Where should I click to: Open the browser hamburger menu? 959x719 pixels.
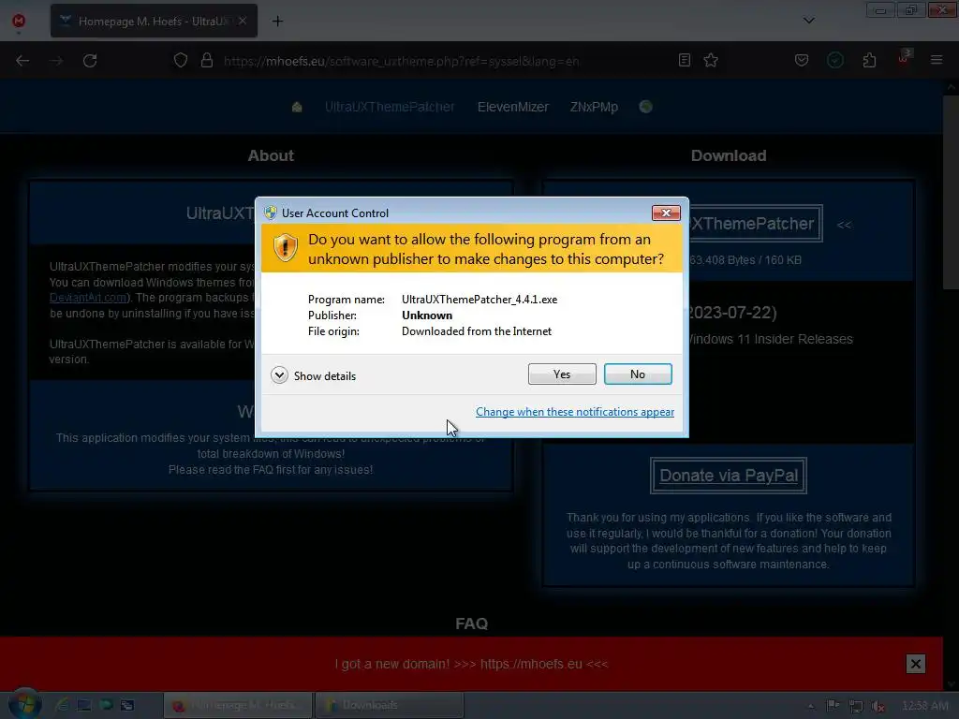937,60
